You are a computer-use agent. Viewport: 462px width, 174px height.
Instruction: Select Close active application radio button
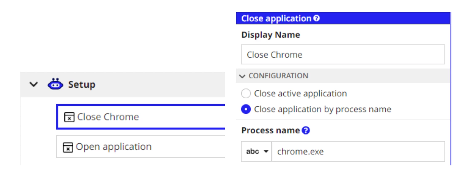point(246,93)
